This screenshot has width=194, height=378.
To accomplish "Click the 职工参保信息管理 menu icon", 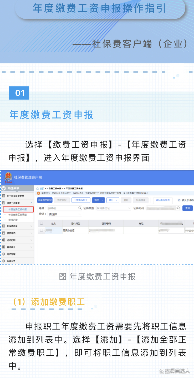I will pyautogui.click(x=4, y=196).
